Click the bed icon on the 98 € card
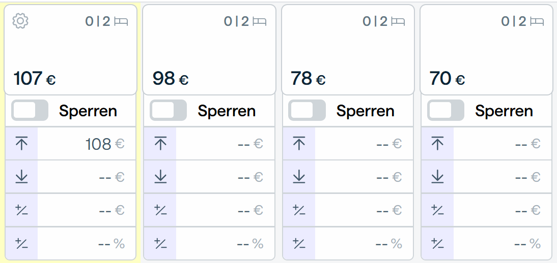 (259, 22)
